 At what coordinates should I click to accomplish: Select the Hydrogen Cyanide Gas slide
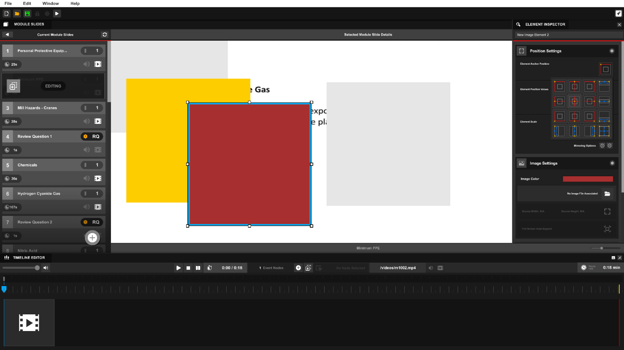pos(47,194)
